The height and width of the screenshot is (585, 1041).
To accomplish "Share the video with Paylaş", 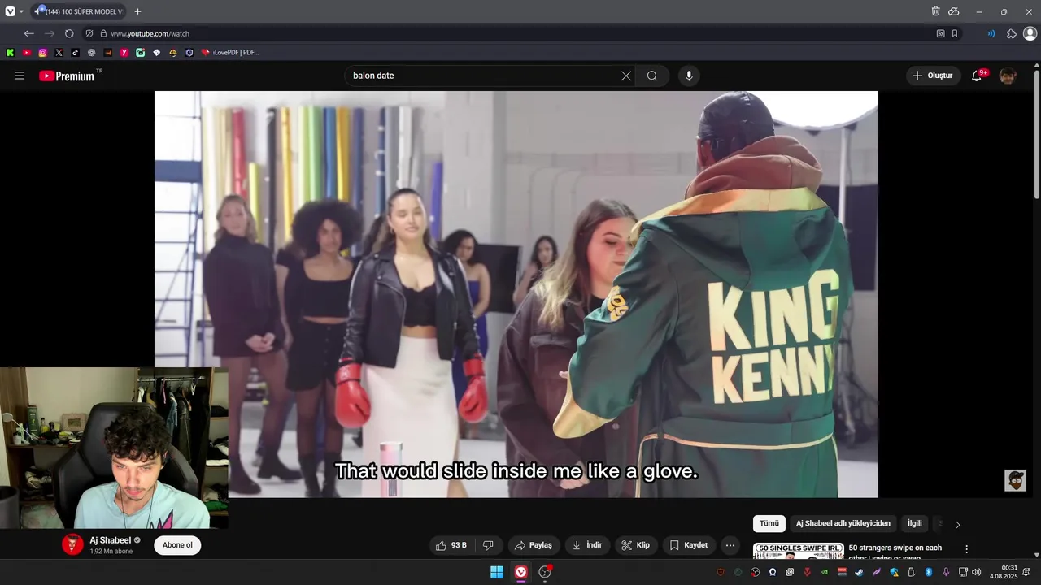I will (x=533, y=545).
